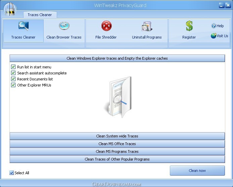Select the Clean Browser Traces compass icon
233x187 pixels.
point(64,26)
